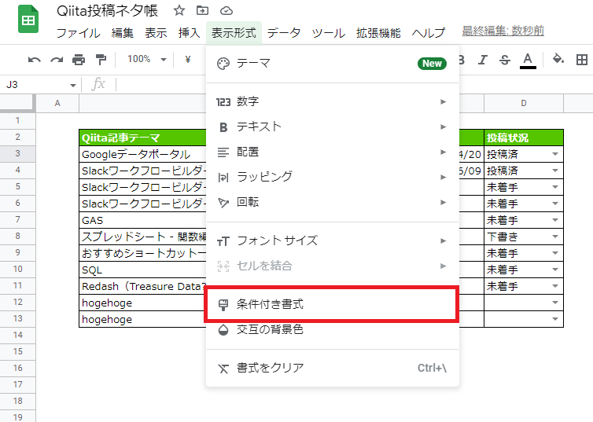
Task: Click the move to folder icon
Action: 202,10
